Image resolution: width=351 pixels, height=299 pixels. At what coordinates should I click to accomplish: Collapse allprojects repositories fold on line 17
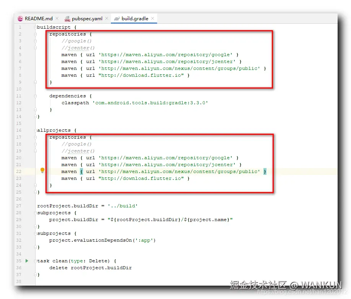pyautogui.click(x=36, y=137)
